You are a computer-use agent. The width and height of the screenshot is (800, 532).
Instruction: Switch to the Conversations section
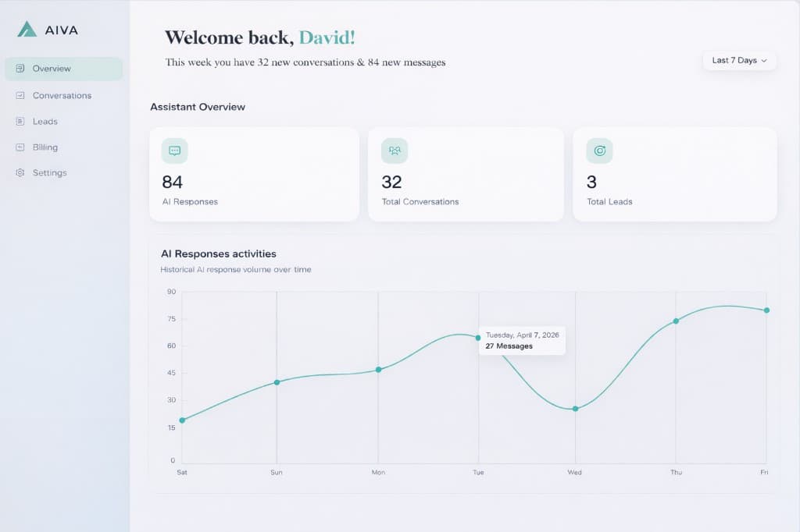pyautogui.click(x=64, y=95)
